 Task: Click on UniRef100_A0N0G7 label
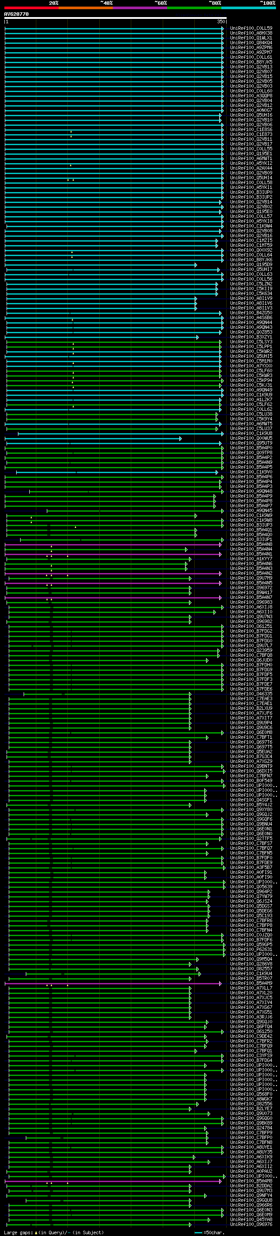point(251,110)
